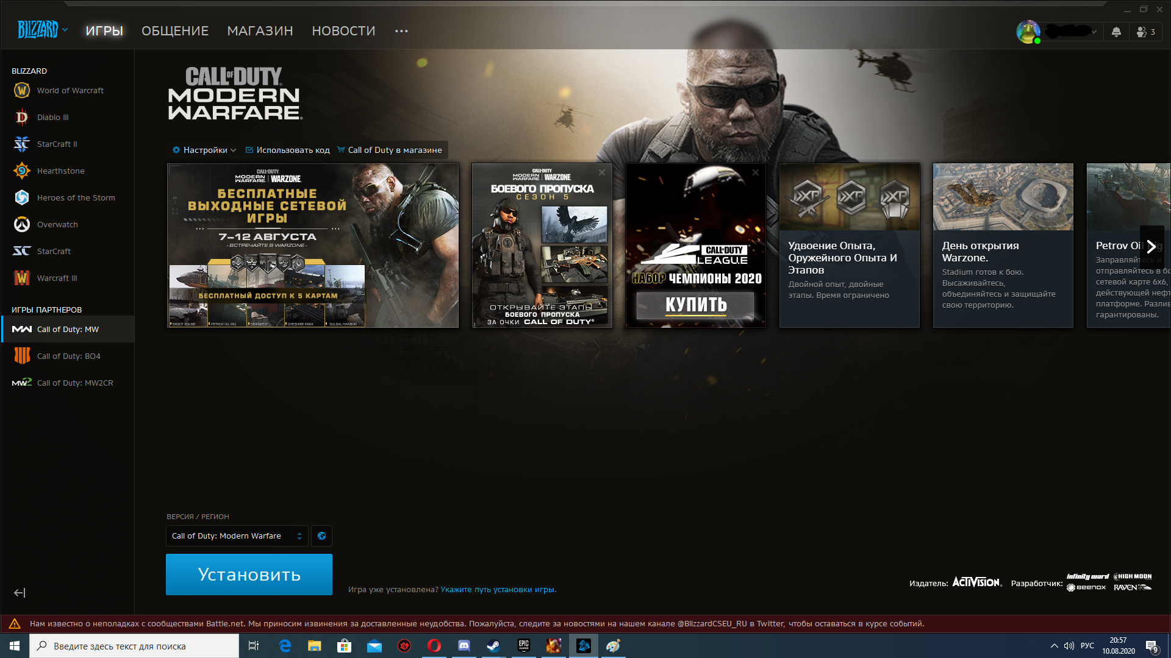This screenshot has height=658, width=1171.
Task: Show hidden system tray icons
Action: coord(1054,646)
